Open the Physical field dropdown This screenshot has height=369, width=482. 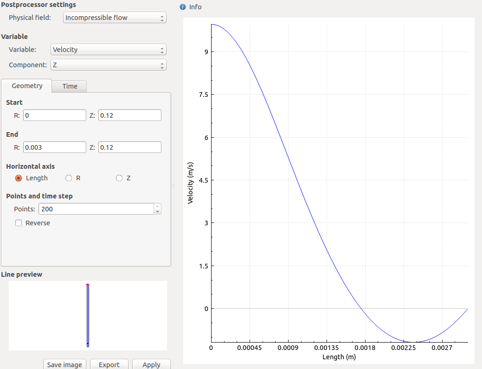[114, 18]
